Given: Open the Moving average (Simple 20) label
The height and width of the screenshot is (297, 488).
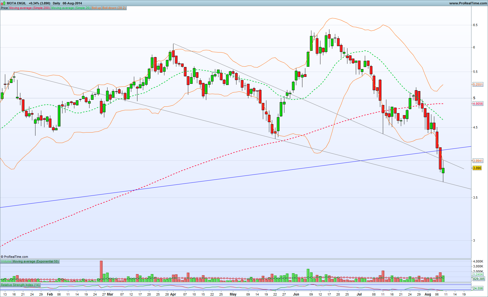Looking at the screenshot, I should [71, 8].
